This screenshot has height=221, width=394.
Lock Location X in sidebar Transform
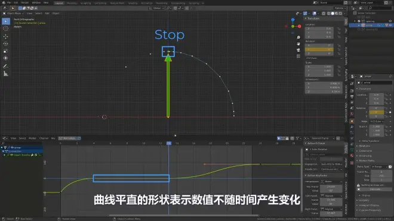click(338, 29)
